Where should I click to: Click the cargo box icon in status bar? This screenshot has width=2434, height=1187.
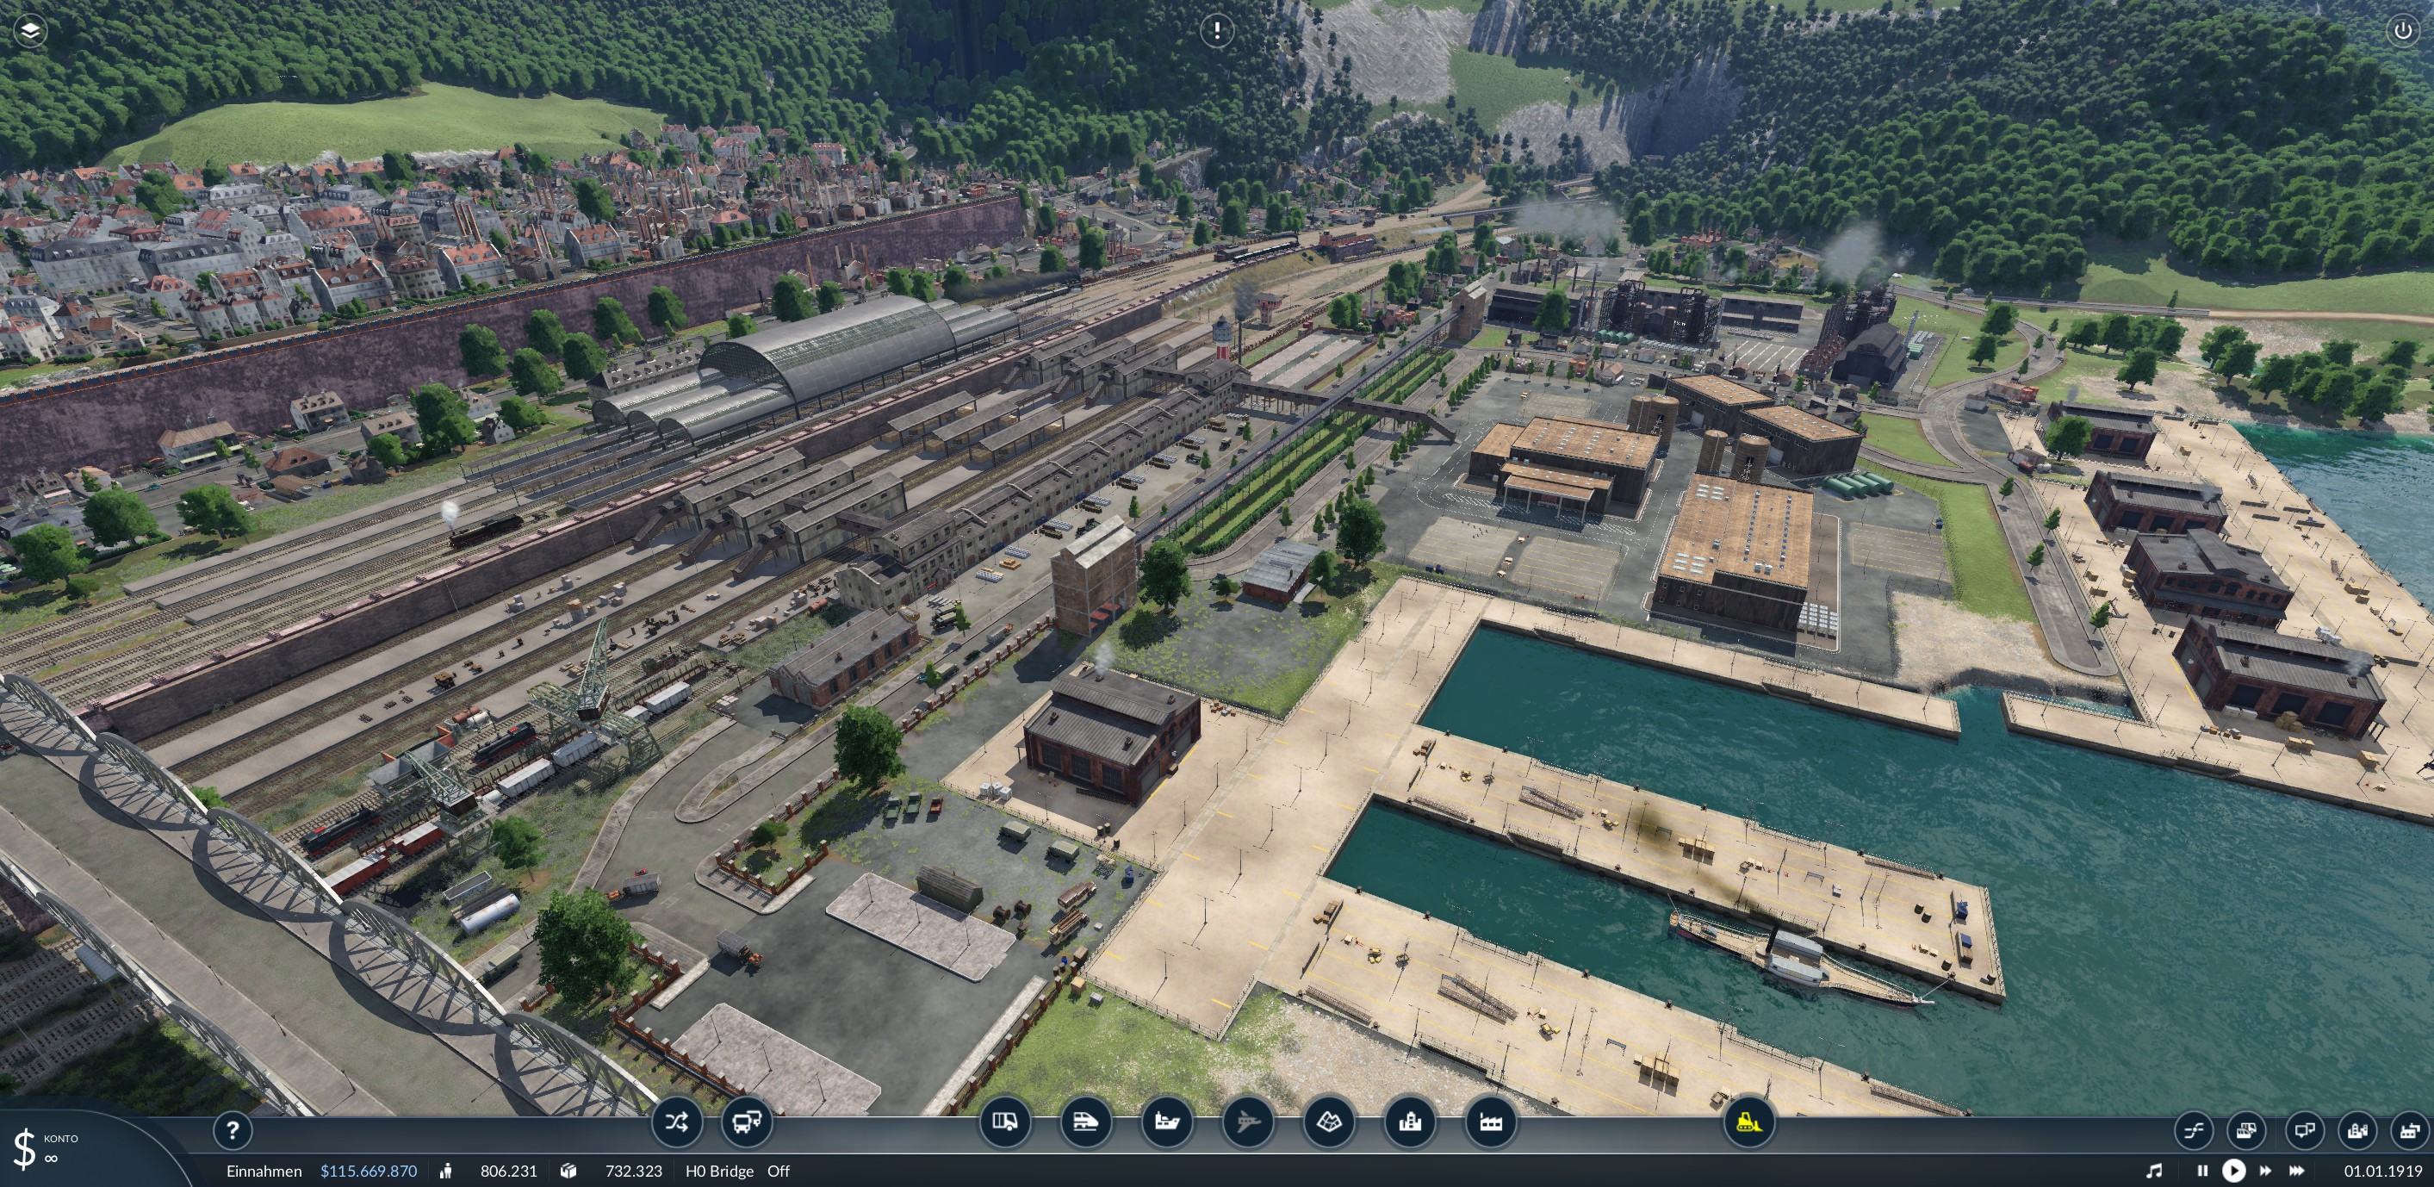[x=568, y=1171]
